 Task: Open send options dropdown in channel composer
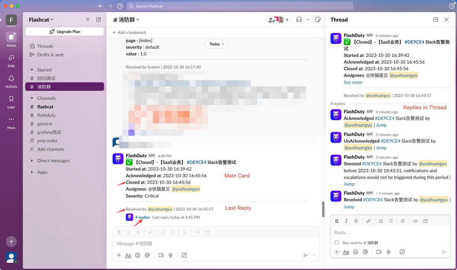314,255
